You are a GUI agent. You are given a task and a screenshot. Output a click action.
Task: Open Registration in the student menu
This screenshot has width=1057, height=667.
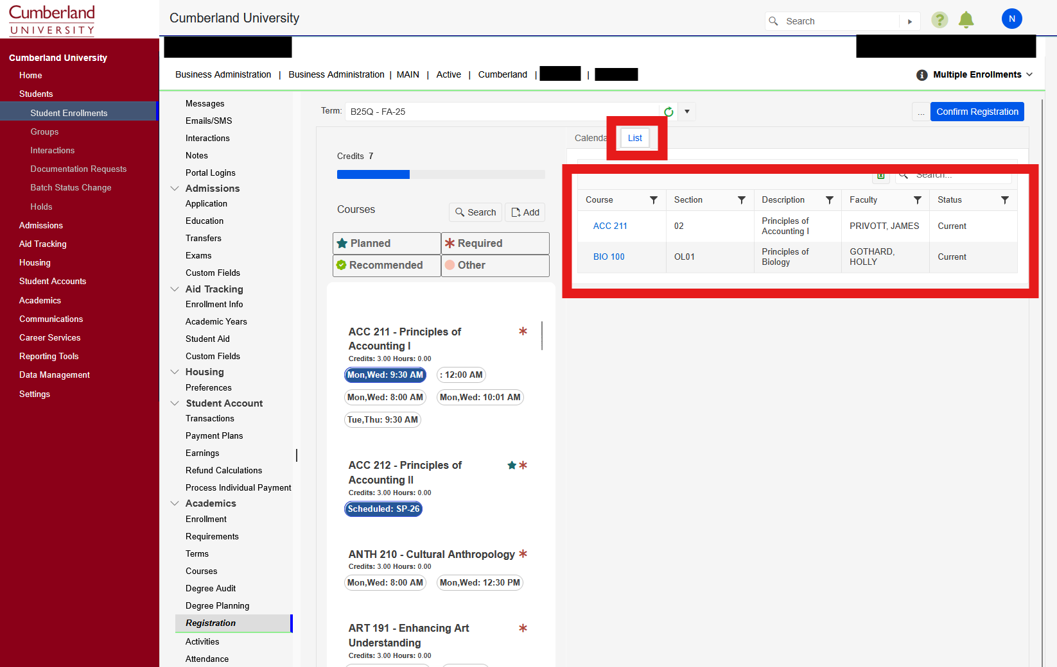pyautogui.click(x=234, y=623)
